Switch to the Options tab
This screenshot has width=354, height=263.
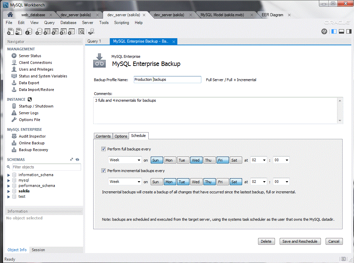(121, 136)
